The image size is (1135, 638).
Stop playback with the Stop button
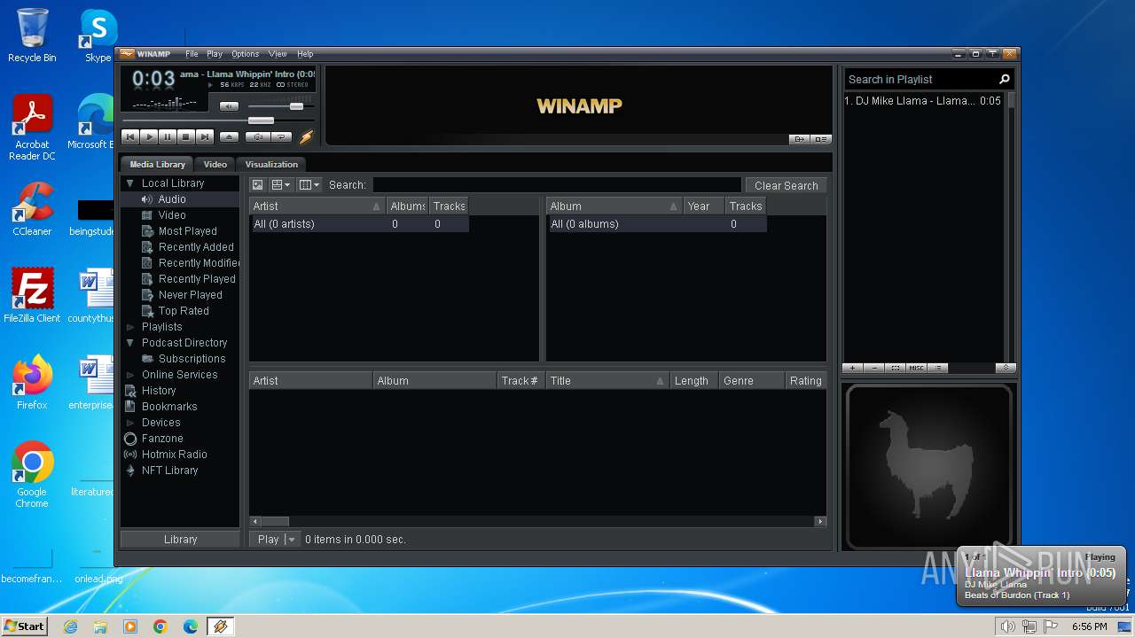pyautogui.click(x=186, y=136)
